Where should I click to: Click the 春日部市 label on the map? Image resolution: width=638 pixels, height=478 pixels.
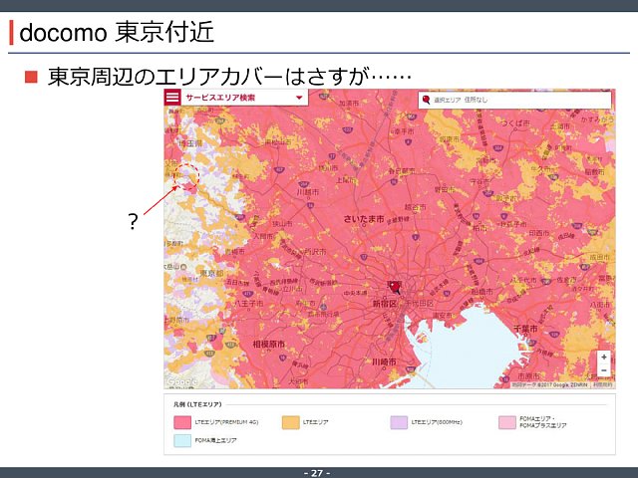402,171
